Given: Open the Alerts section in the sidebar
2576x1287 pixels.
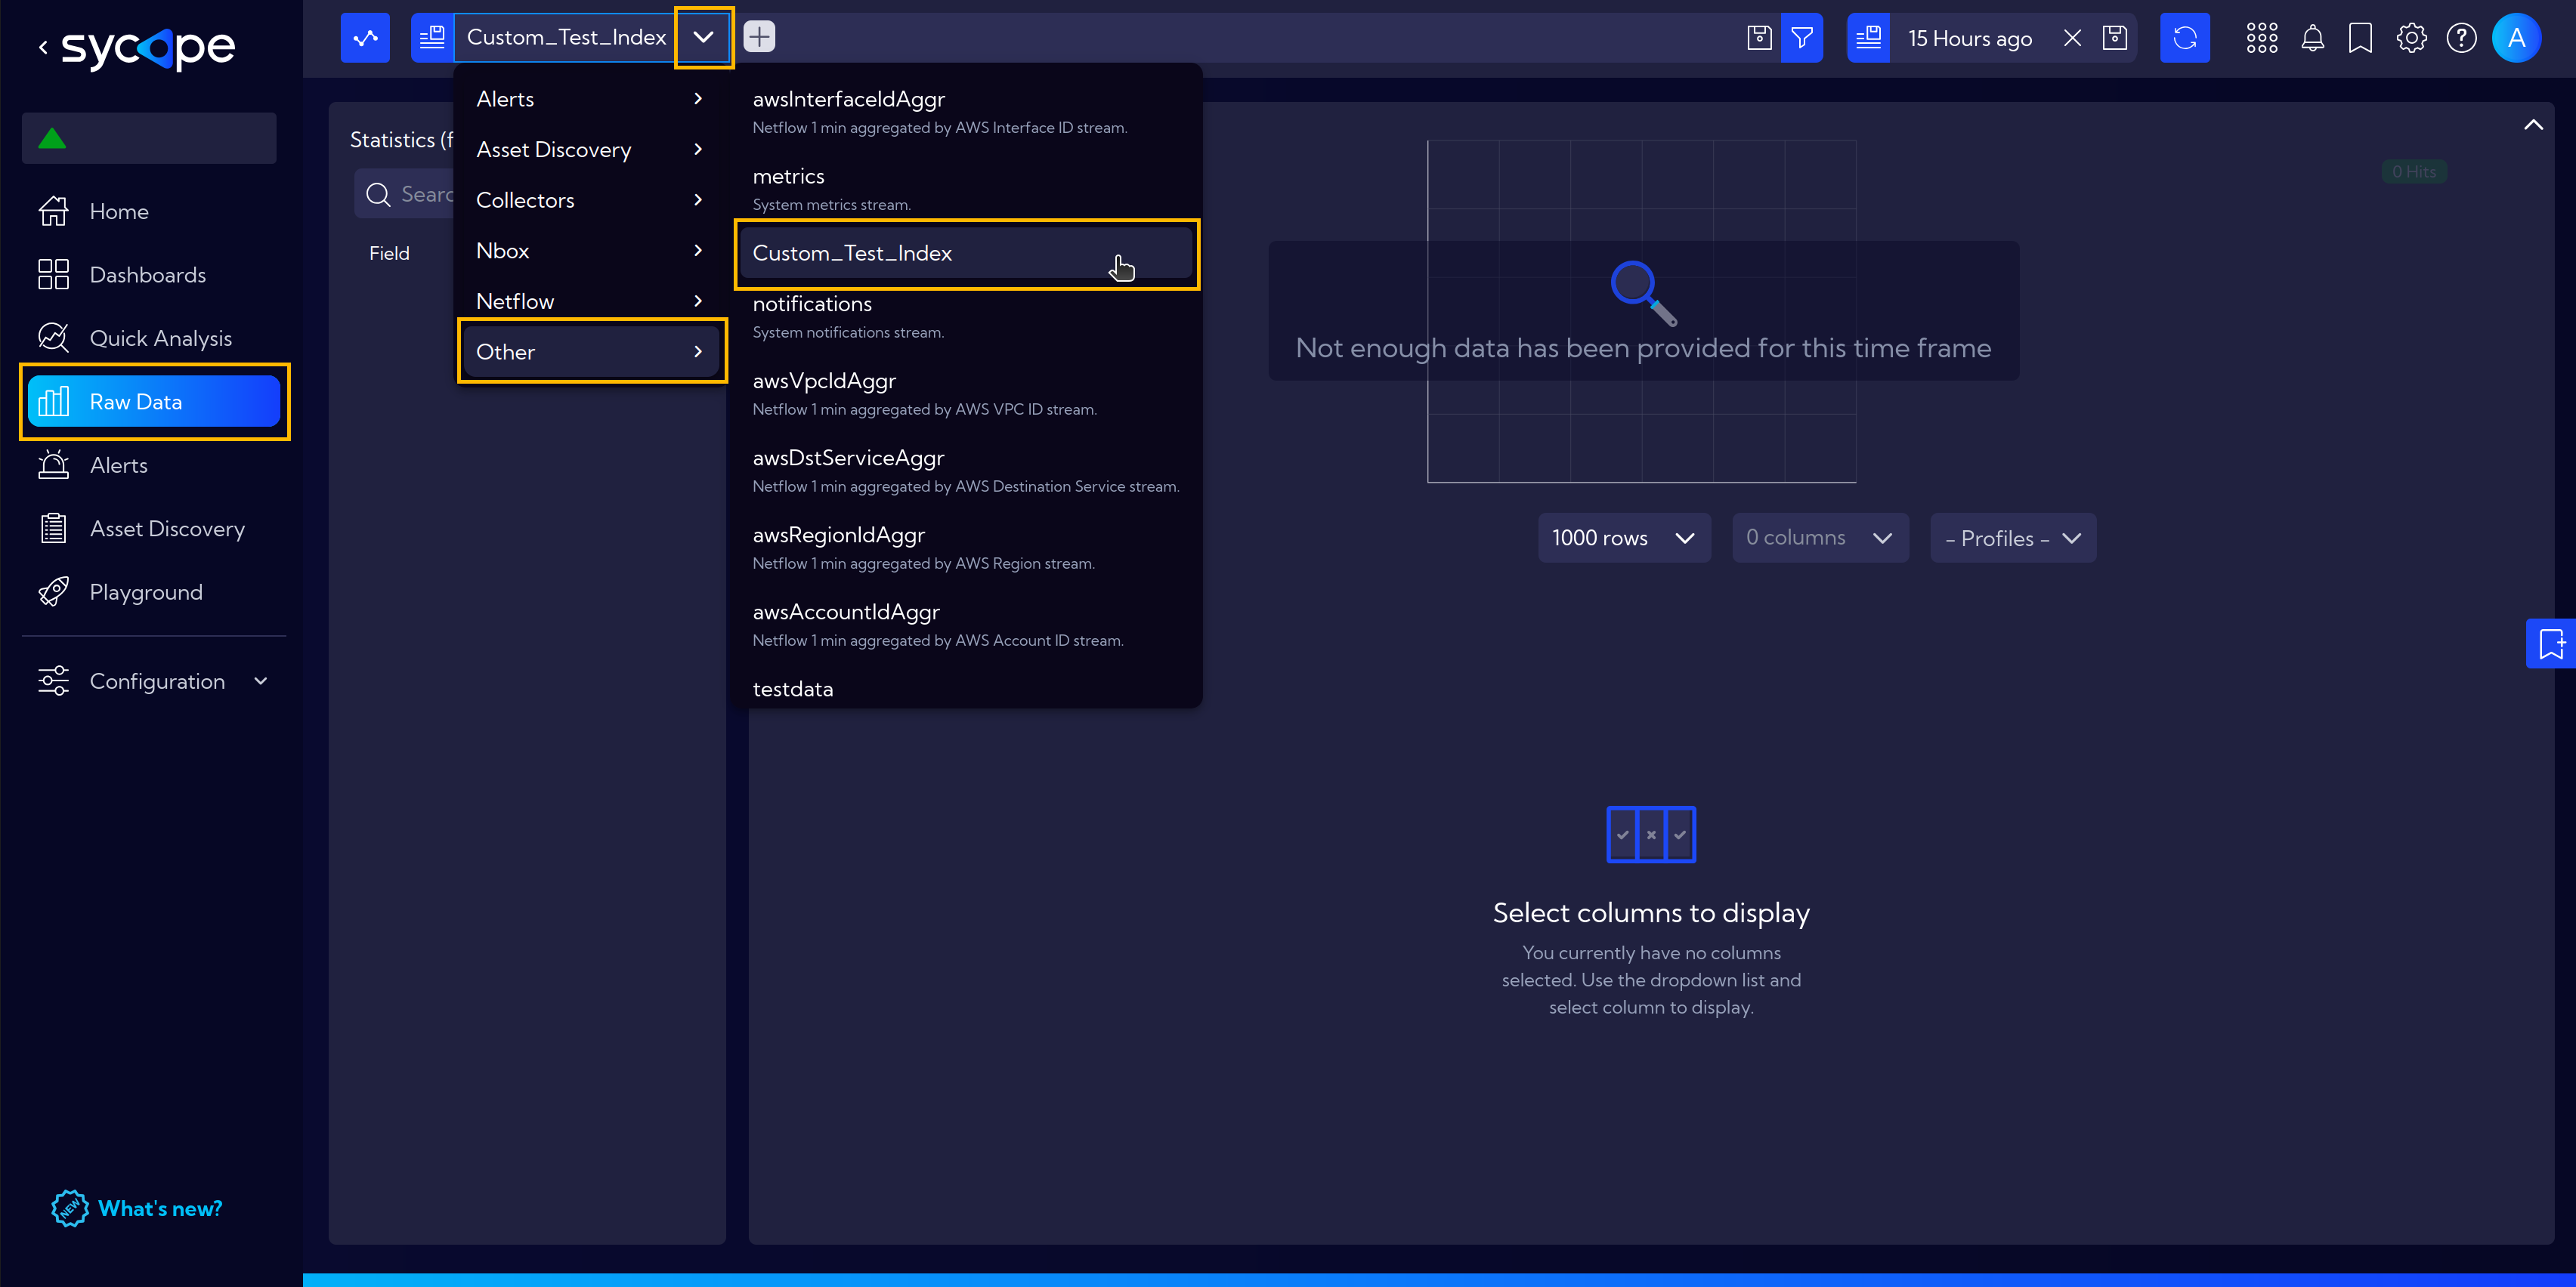Looking at the screenshot, I should tap(118, 466).
